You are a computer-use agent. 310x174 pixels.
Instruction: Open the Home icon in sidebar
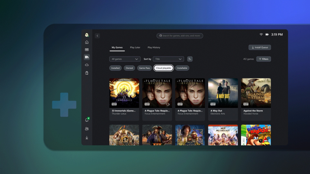point(87,42)
